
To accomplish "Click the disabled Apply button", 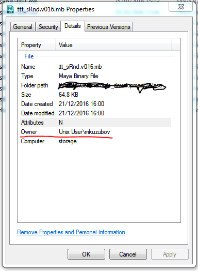I will [170, 254].
